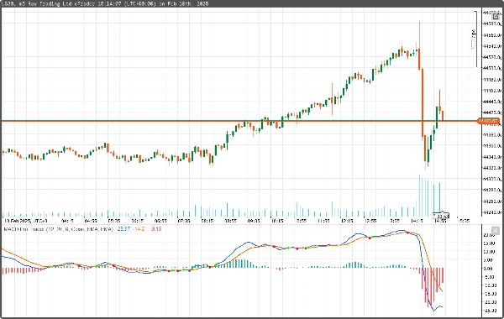Click the MACD Pro Trader indicator label
Image resolution: width=504 pixels, height=319 pixels.
tap(59, 229)
